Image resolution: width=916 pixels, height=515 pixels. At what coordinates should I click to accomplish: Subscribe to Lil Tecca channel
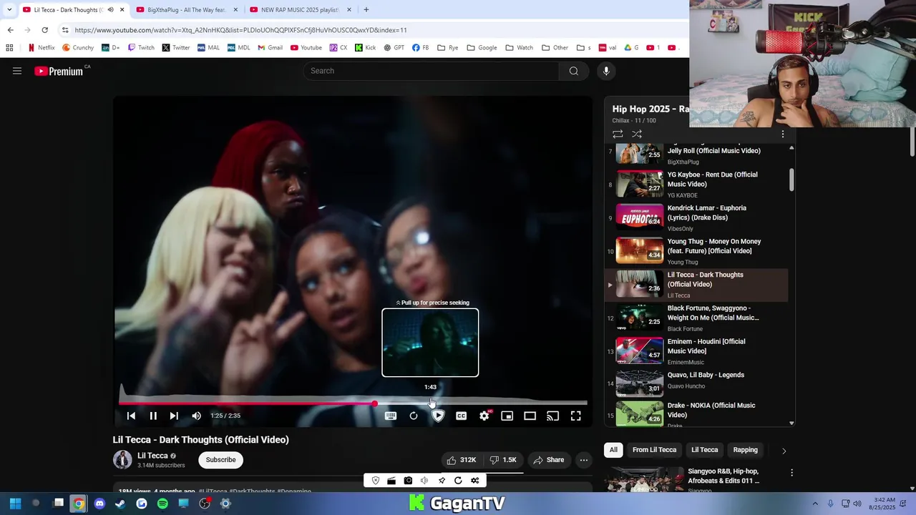[x=220, y=460]
